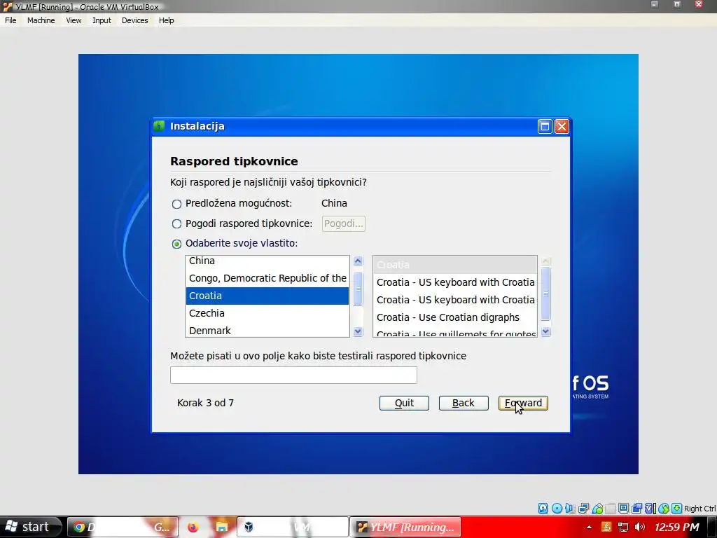This screenshot has height=538, width=717.
Task: Click the optical disc status icon
Action: [x=557, y=509]
